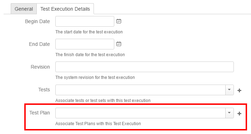Click inside the Test Plan selection field
This screenshot has height=134, width=251.
pyautogui.click(x=140, y=113)
